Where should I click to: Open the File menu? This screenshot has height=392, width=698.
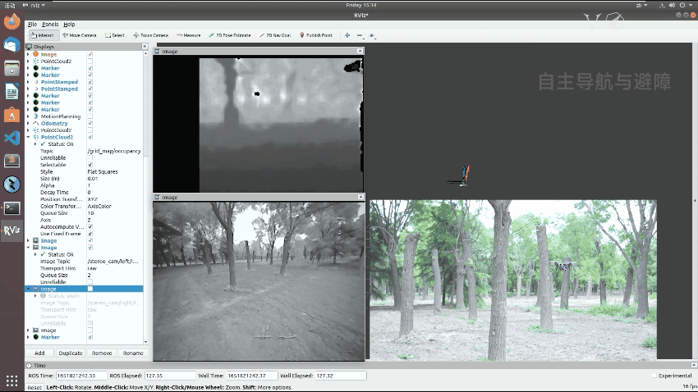[x=31, y=25]
